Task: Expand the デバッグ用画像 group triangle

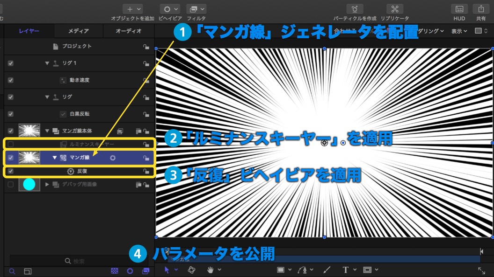Action: (47, 184)
